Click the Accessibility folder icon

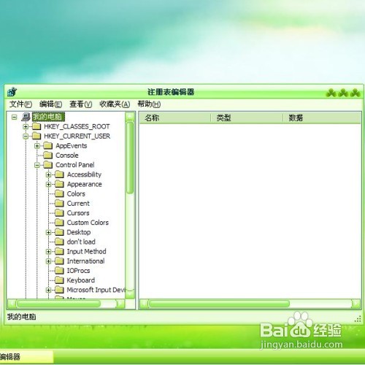coord(59,174)
